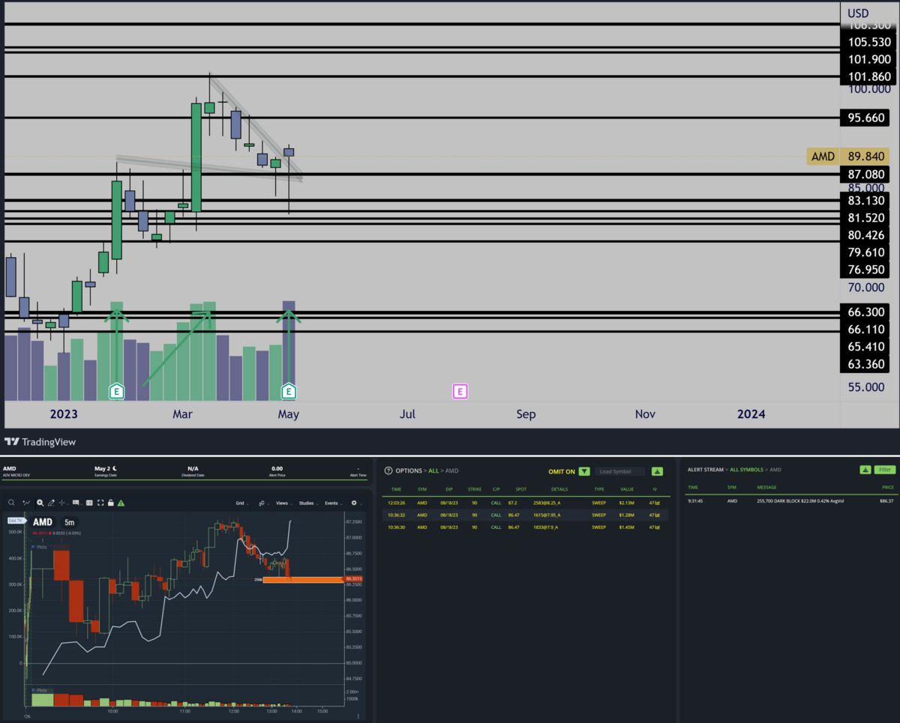This screenshot has width=900, height=723.
Task: Click the TradingView logo
Action: pyautogui.click(x=40, y=442)
